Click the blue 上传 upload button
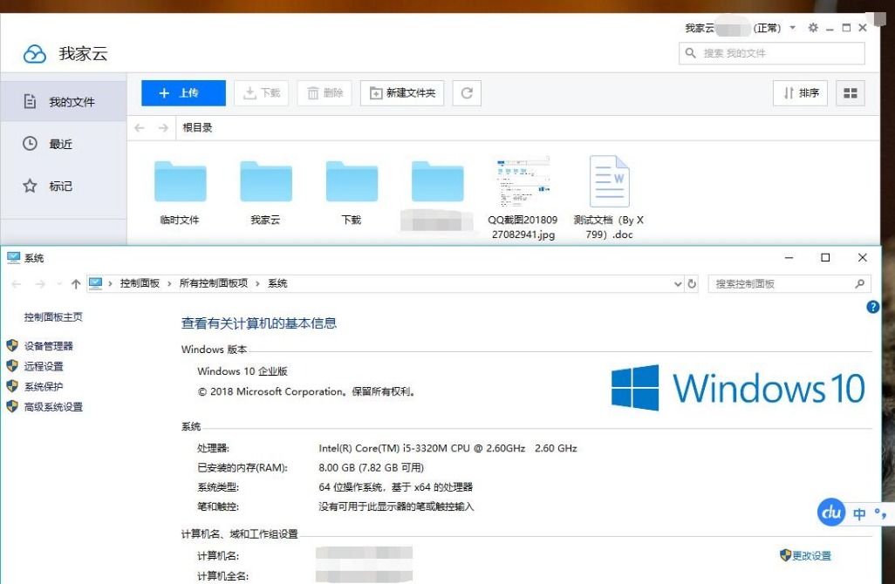This screenshot has height=584, width=895. point(182,92)
